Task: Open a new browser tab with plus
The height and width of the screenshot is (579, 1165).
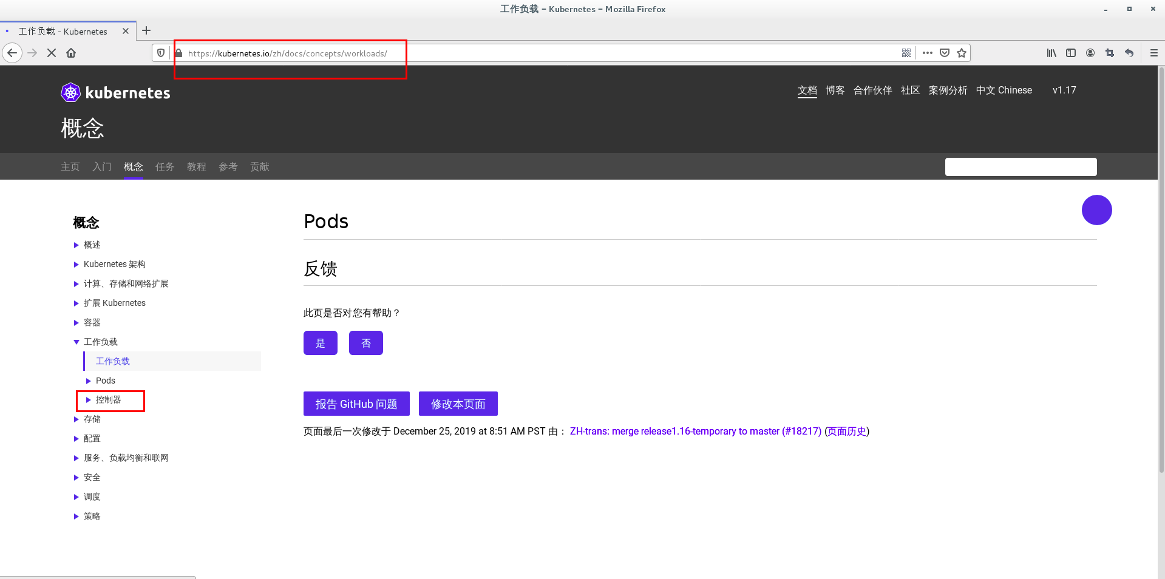Action: pos(146,30)
